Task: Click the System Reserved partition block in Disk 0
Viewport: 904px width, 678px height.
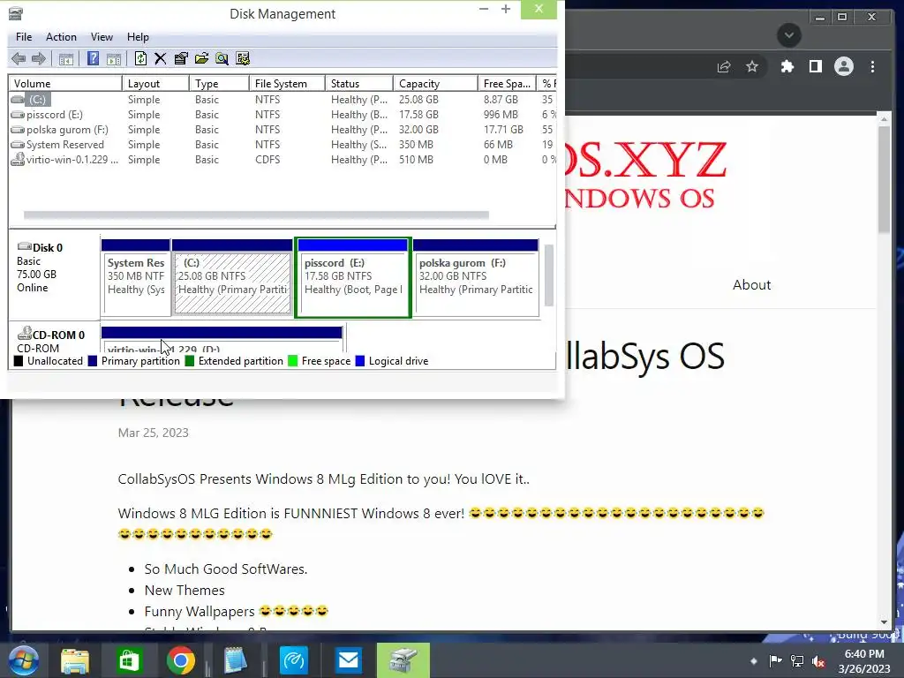Action: [x=135, y=278]
